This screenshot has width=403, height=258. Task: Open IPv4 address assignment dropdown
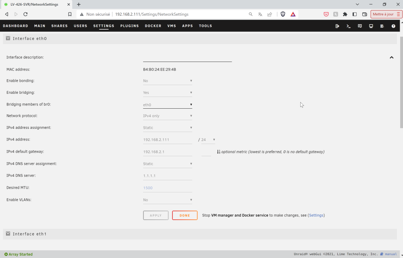click(168, 128)
